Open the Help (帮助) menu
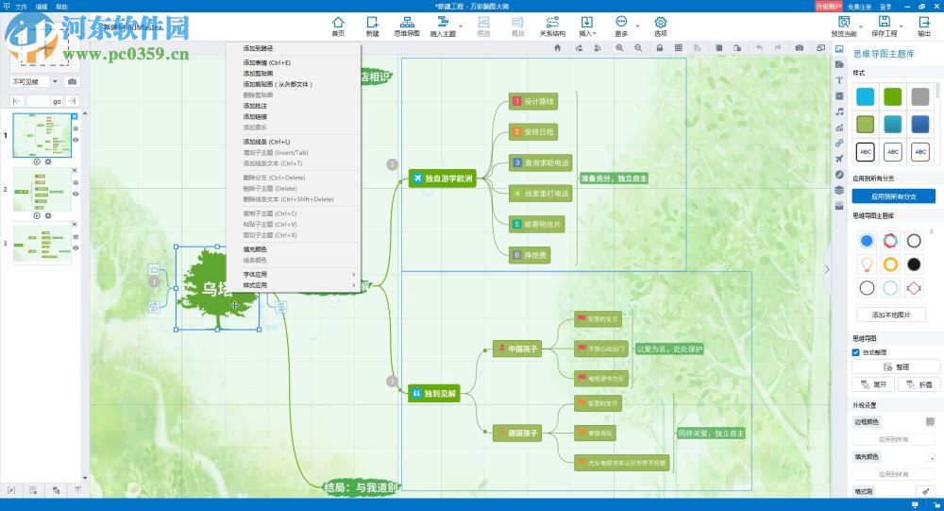Viewport: 944px width, 511px height. pos(62,7)
